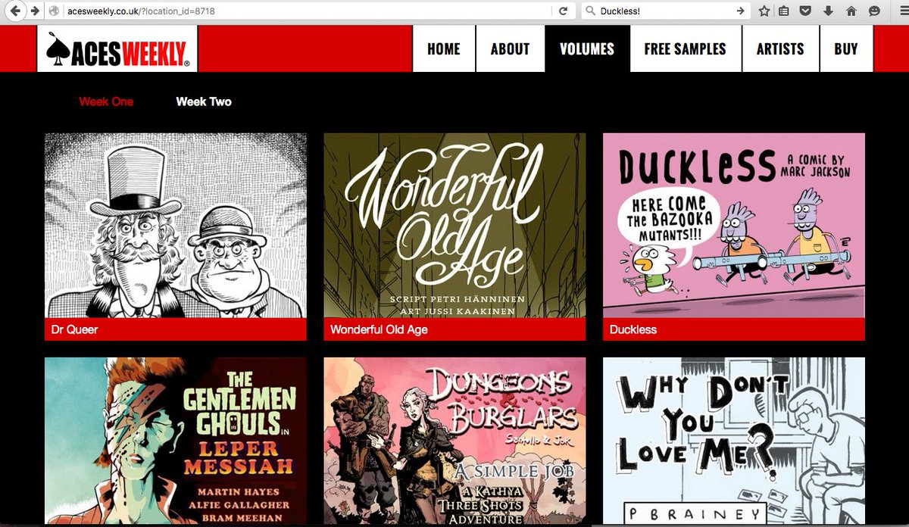This screenshot has width=909, height=527.
Task: Open the Duckless comic cover image
Action: point(734,226)
